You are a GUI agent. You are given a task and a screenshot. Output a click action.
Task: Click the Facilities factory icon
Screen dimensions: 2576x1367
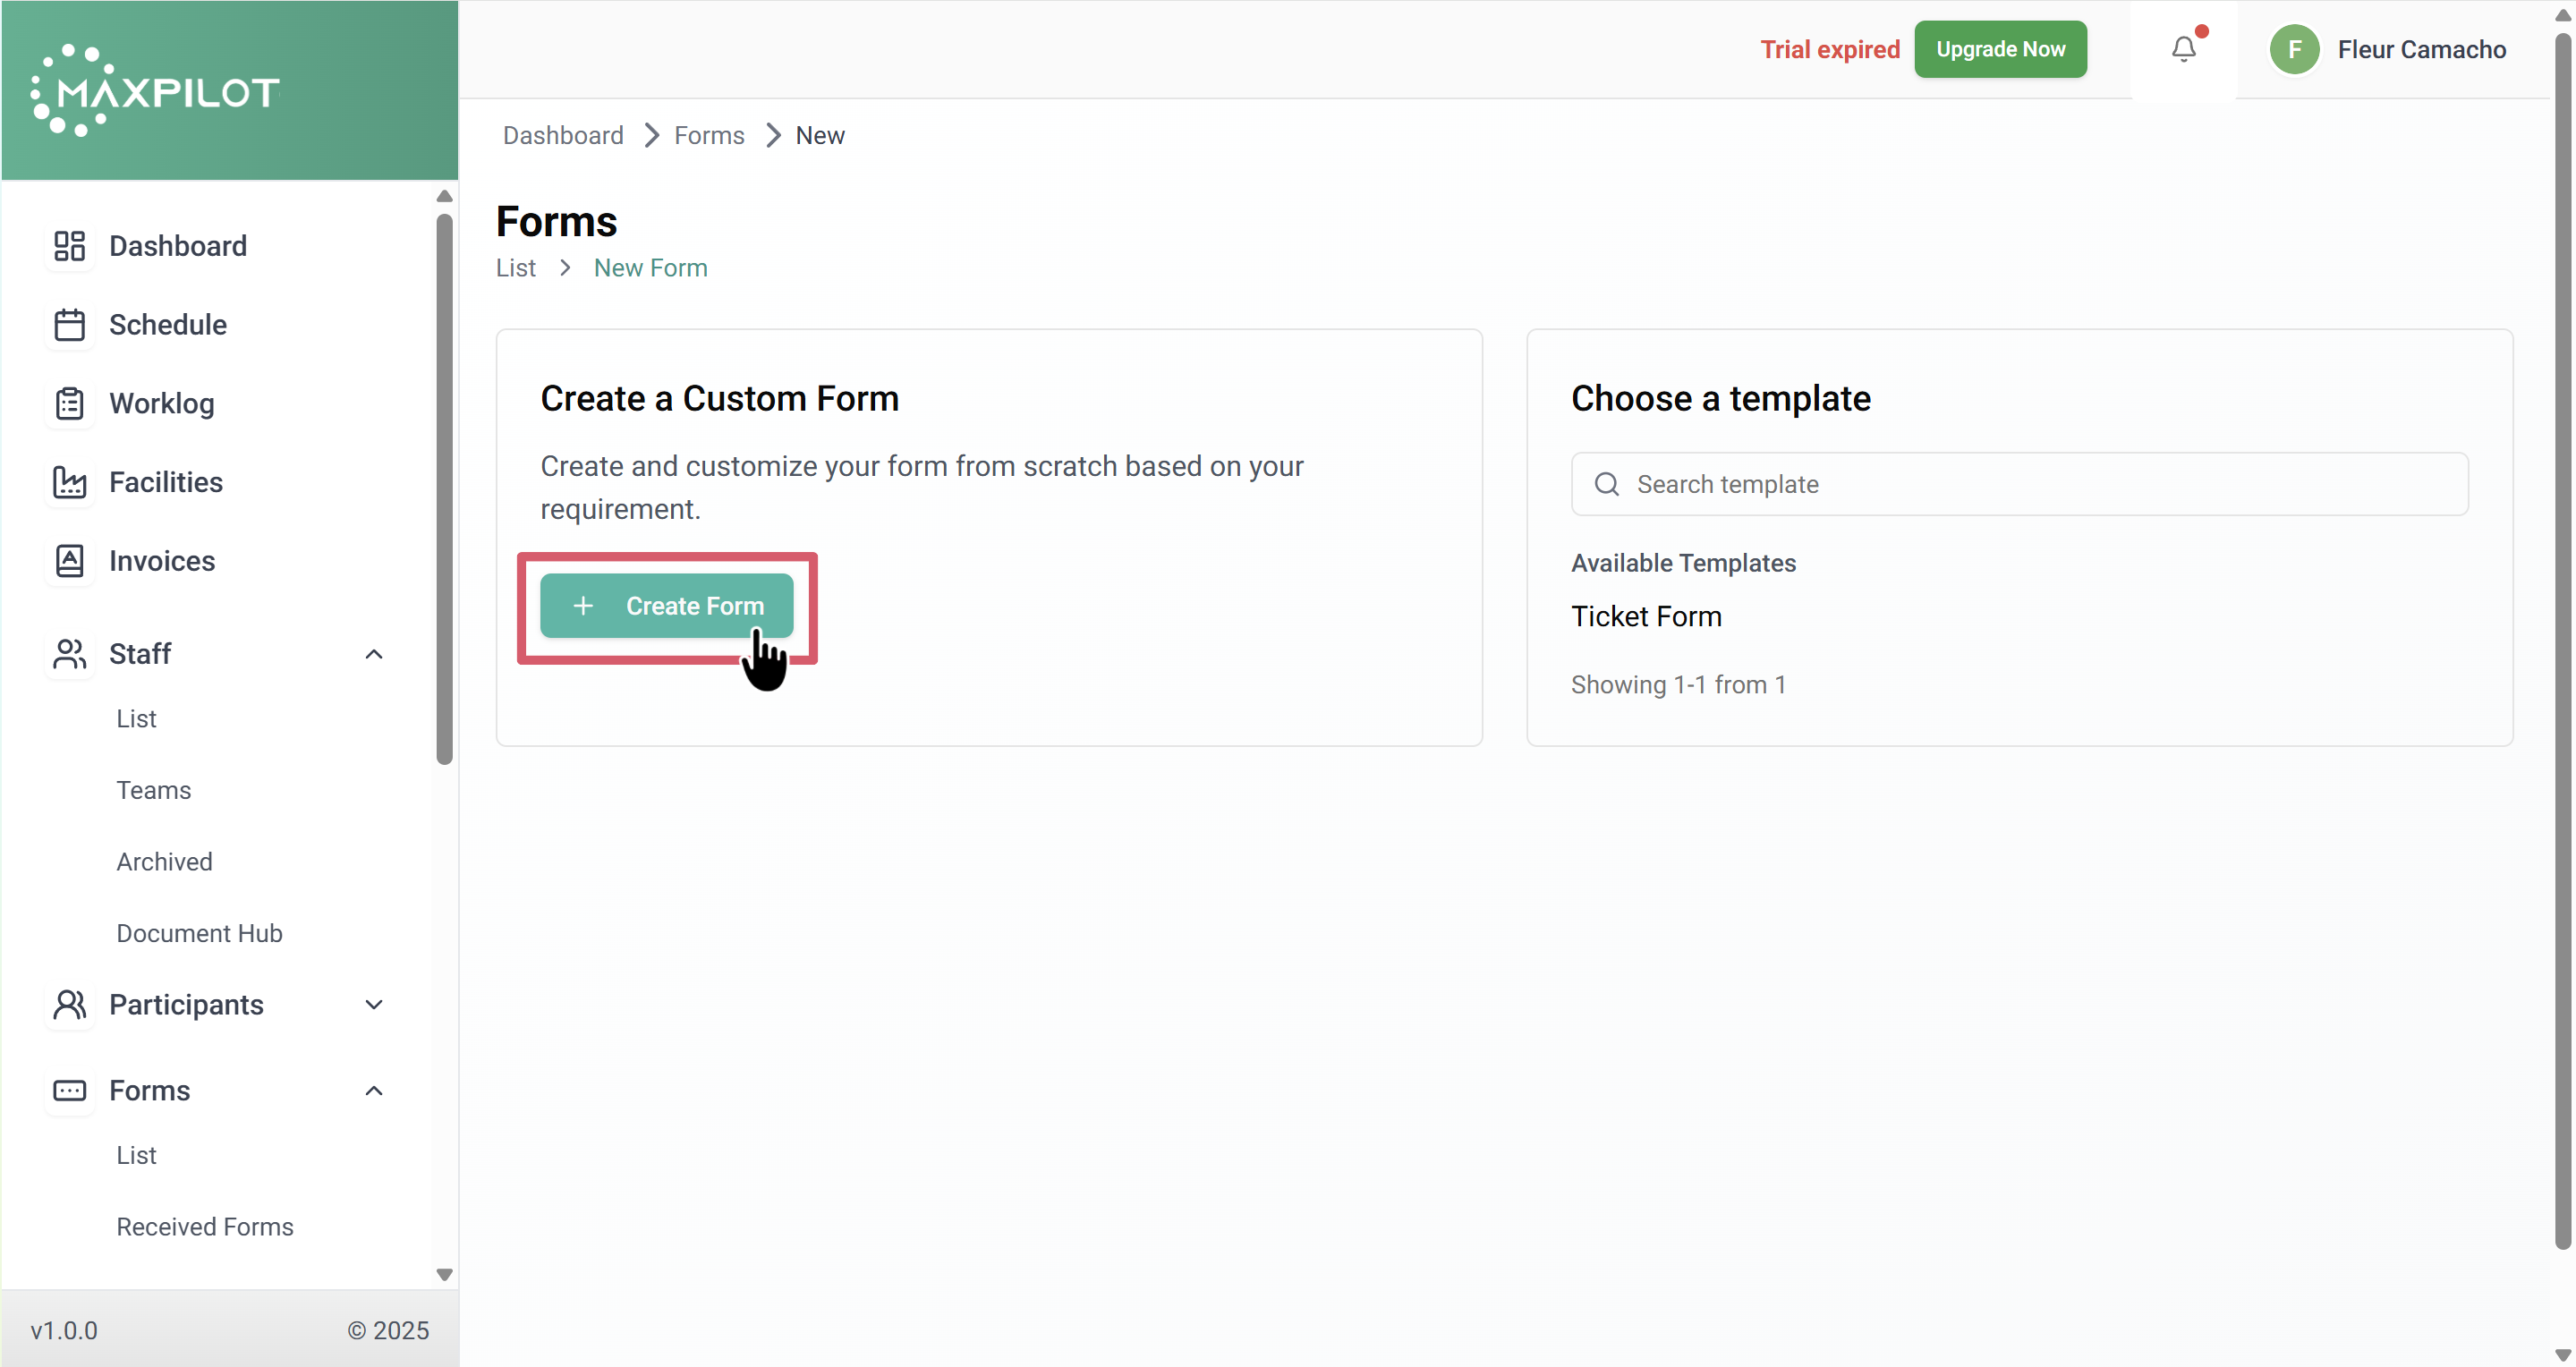69,482
